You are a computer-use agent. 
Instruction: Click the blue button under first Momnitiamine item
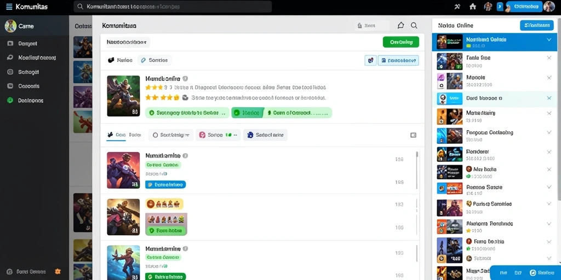pos(165,185)
